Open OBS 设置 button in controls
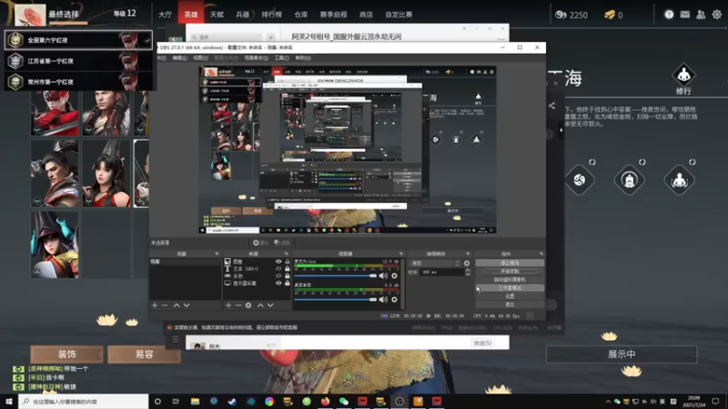Image resolution: width=728 pixels, height=409 pixels. pos(510,296)
